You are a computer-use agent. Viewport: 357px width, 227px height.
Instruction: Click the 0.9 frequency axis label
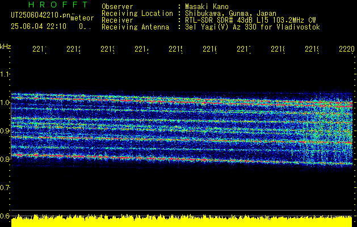point(5,131)
